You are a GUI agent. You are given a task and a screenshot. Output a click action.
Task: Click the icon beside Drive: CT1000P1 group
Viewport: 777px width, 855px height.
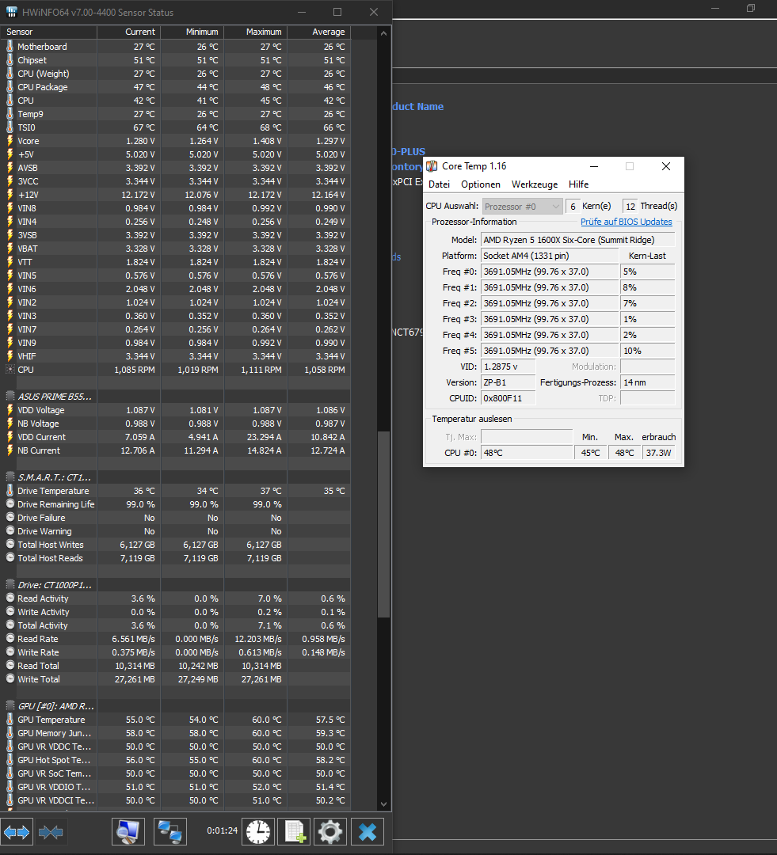tap(10, 585)
